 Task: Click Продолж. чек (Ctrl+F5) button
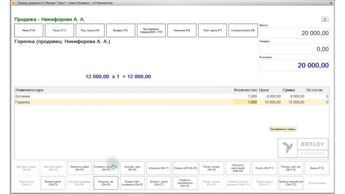pyautogui.click(x=106, y=183)
